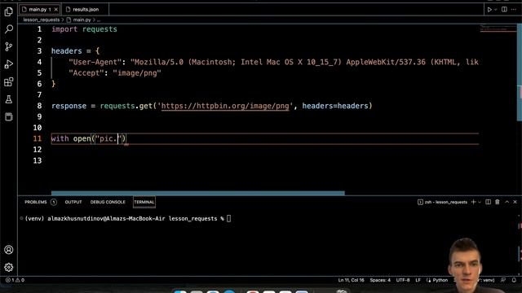Run the Python file with play button
522x293 pixels.
point(489,10)
